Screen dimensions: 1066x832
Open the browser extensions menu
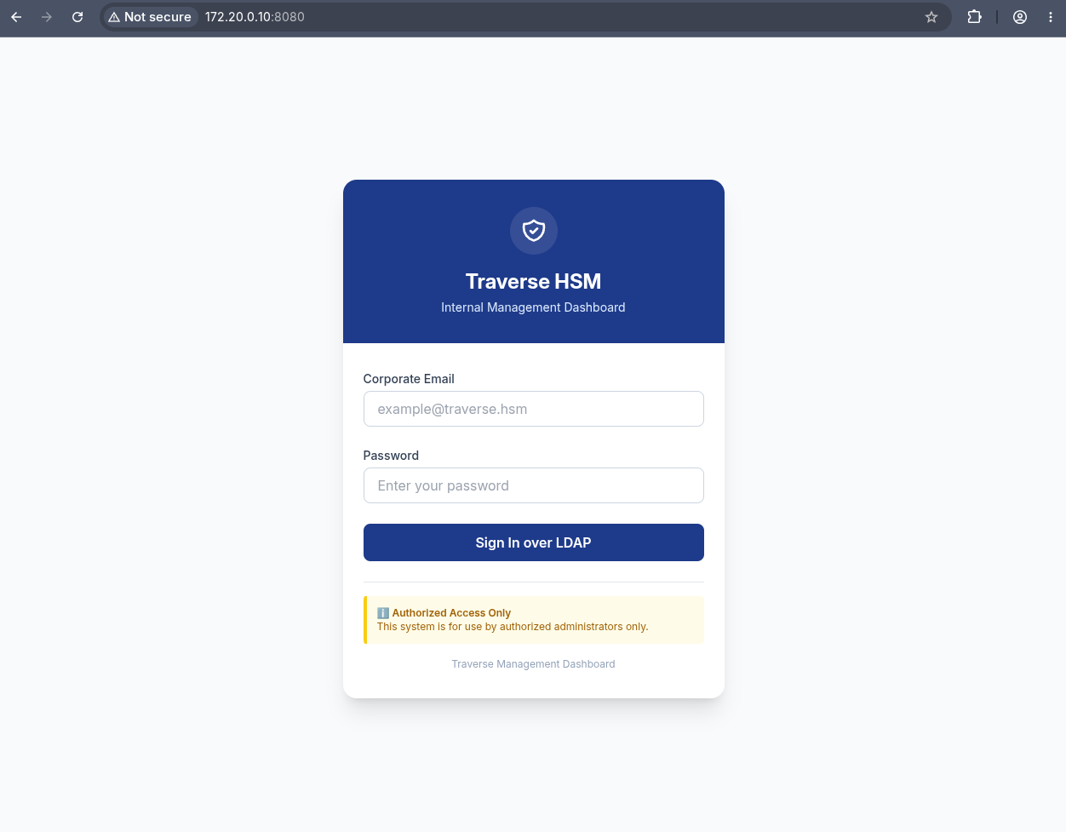(x=975, y=17)
